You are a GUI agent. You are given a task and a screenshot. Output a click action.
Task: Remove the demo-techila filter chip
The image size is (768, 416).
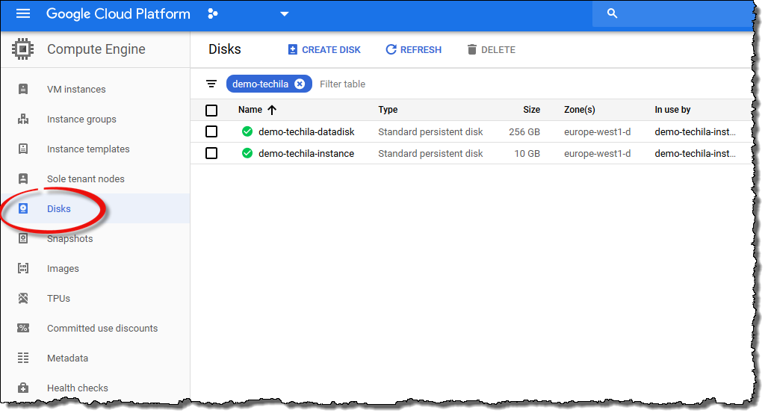(x=300, y=84)
